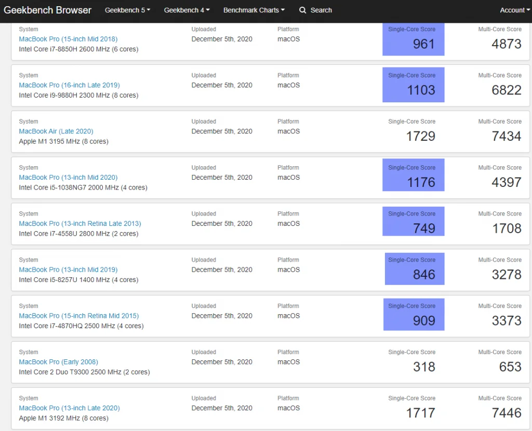This screenshot has width=532, height=431.
Task: Select the multi-core score 1708
Action: 507,228
